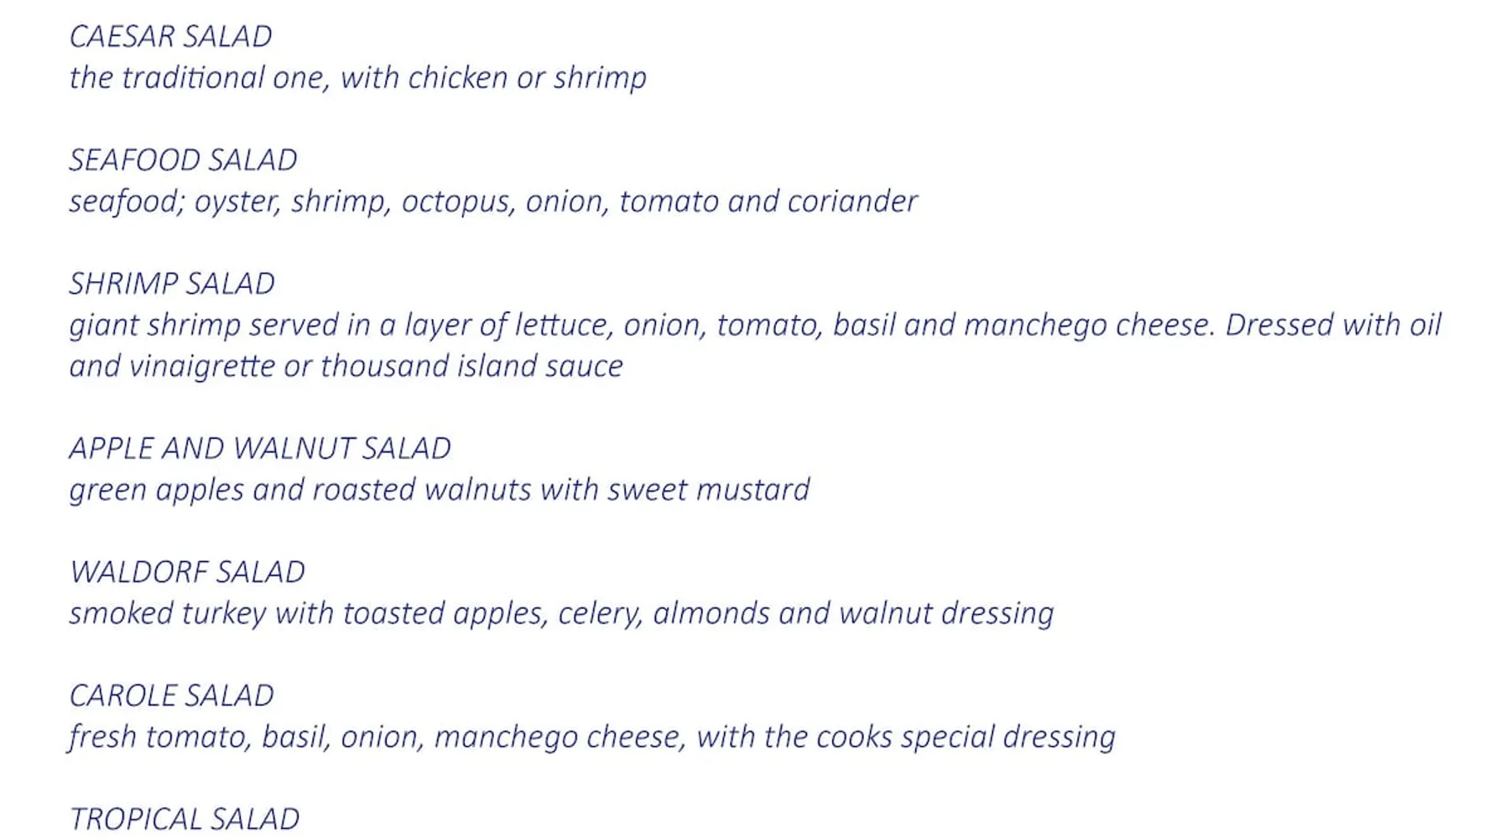Click the line starting with 'giant shrimp served'
Image resolution: width=1510 pixels, height=839 pixels.
[x=754, y=325]
